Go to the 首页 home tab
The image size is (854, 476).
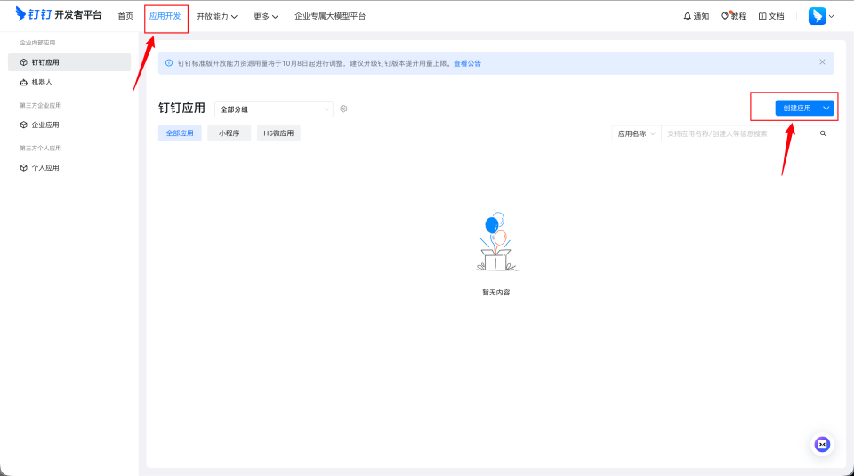click(x=125, y=16)
